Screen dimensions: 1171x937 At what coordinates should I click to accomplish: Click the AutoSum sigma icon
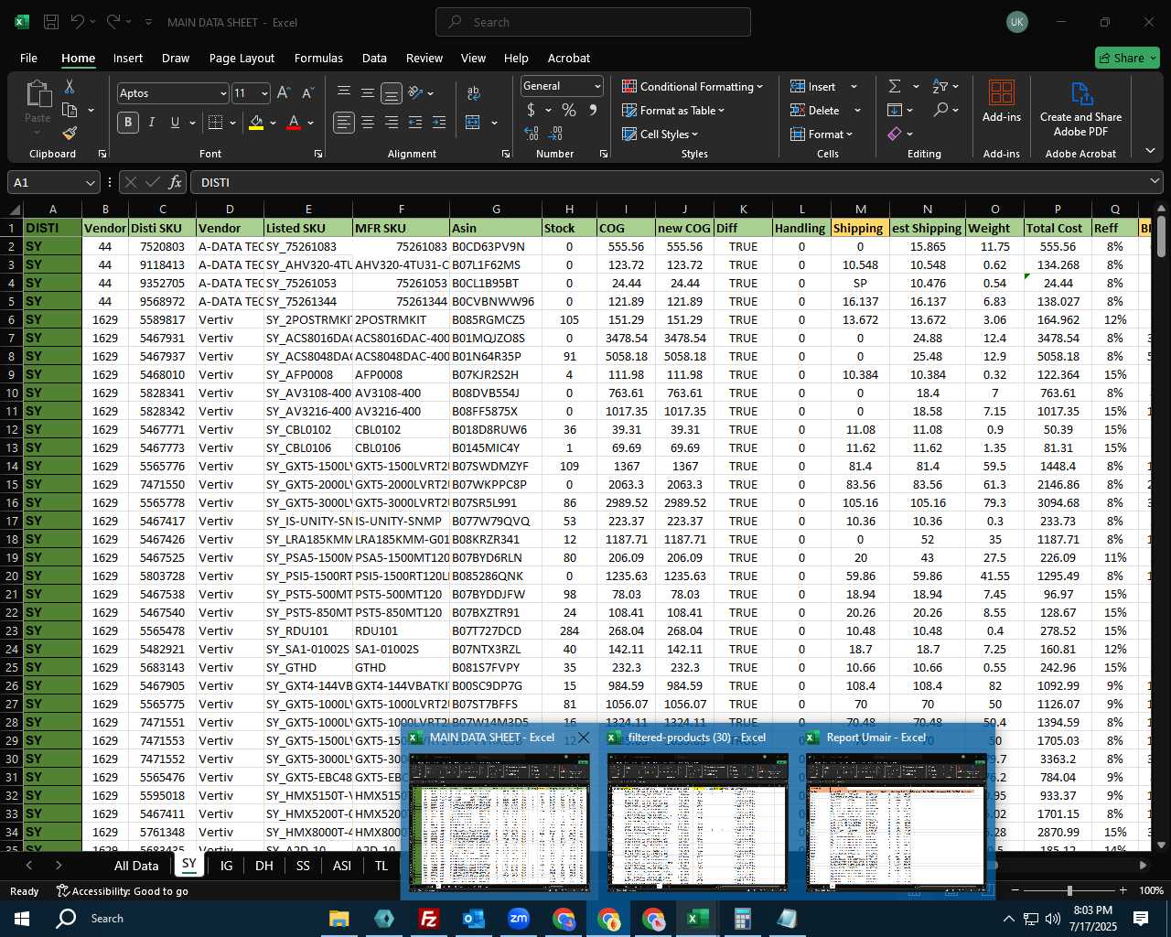[x=895, y=86]
